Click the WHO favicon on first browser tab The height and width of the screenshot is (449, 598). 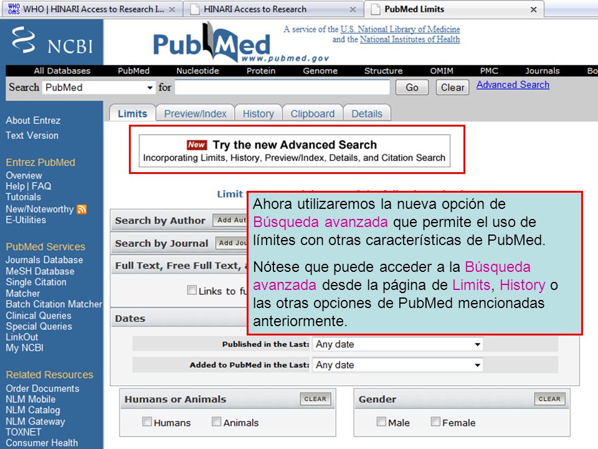pyautogui.click(x=14, y=9)
